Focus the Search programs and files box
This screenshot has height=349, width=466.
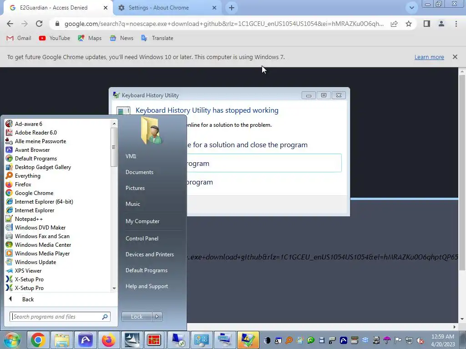pos(60,317)
